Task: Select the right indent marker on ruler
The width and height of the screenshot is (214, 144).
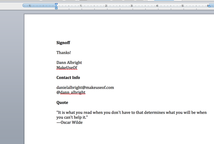Action: coord(209,6)
